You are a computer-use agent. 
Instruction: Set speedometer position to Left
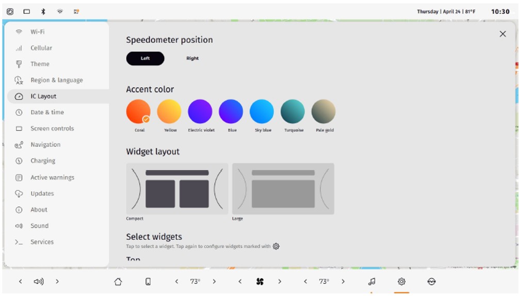pos(145,58)
